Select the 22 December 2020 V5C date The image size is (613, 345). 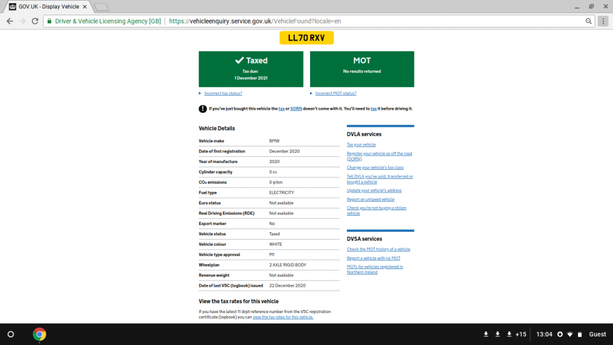(287, 286)
